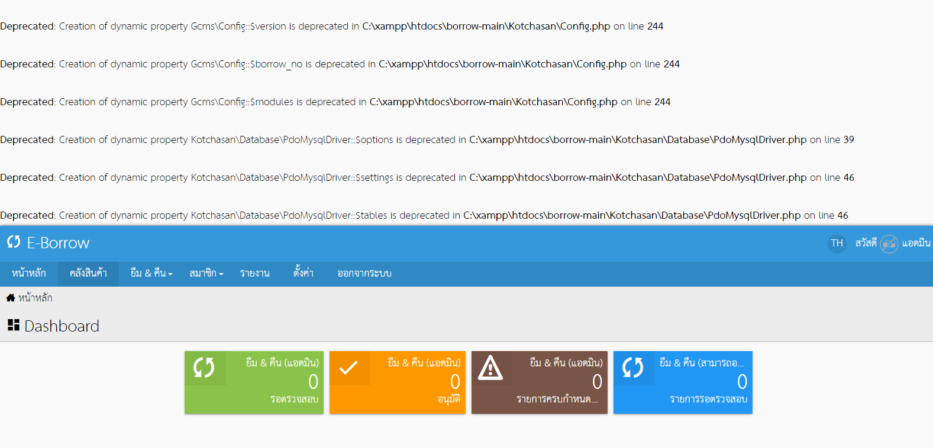Click ออกจากระบบ to log out
Image resolution: width=933 pixels, height=448 pixels.
pyautogui.click(x=364, y=274)
